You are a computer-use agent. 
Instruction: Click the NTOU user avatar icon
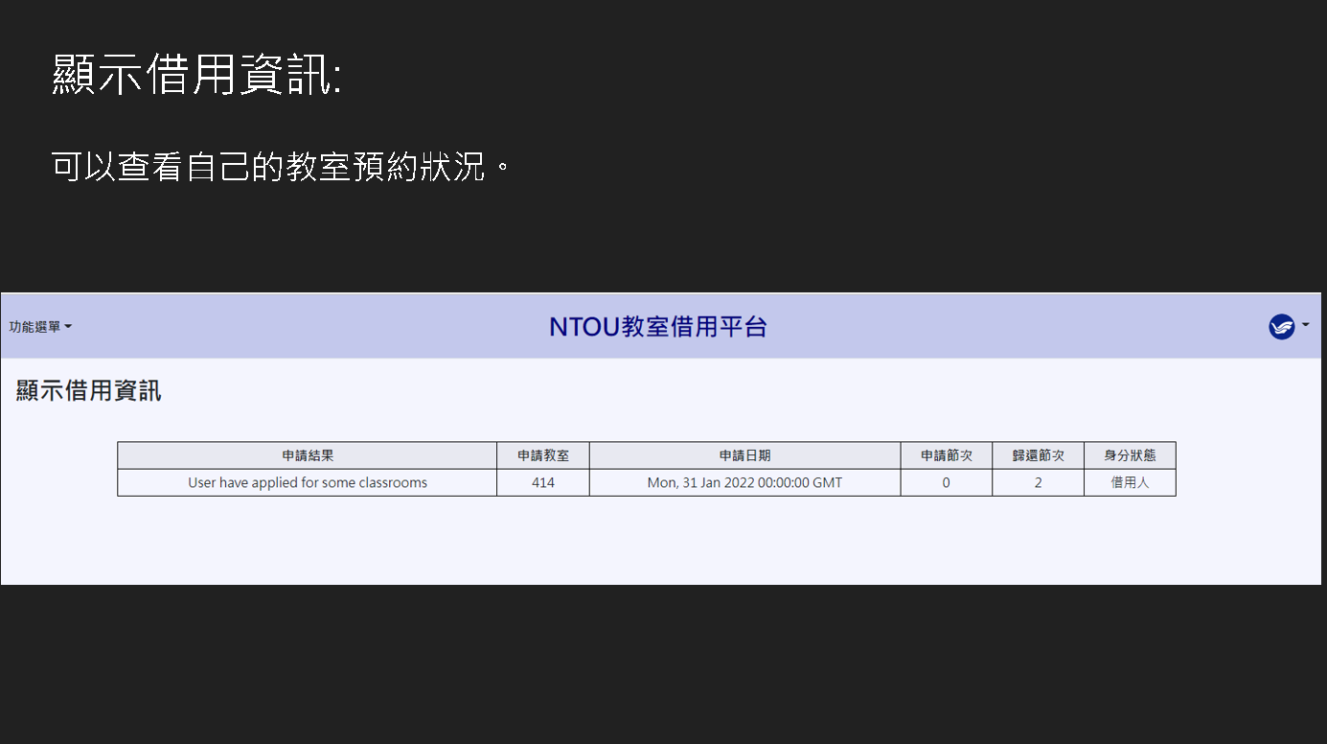1281,327
